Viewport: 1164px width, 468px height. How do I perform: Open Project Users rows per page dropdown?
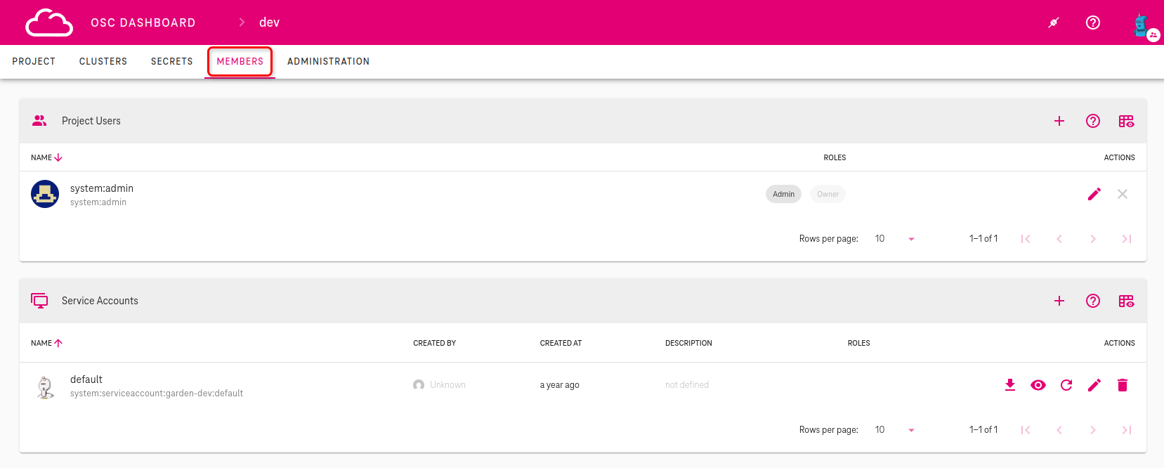[894, 239]
